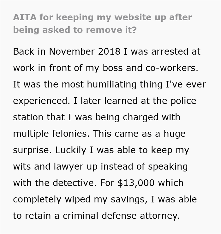Click the post title starting with AITA
This screenshot has width=221, height=234.
[x=102, y=24]
